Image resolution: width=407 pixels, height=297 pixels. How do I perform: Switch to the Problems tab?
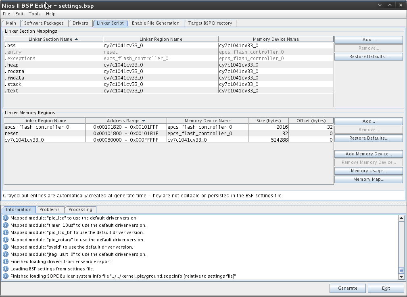pos(50,209)
